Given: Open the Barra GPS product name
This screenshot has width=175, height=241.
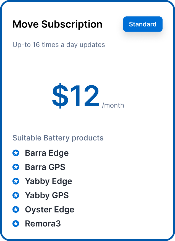Looking at the screenshot, I should coord(45,167).
